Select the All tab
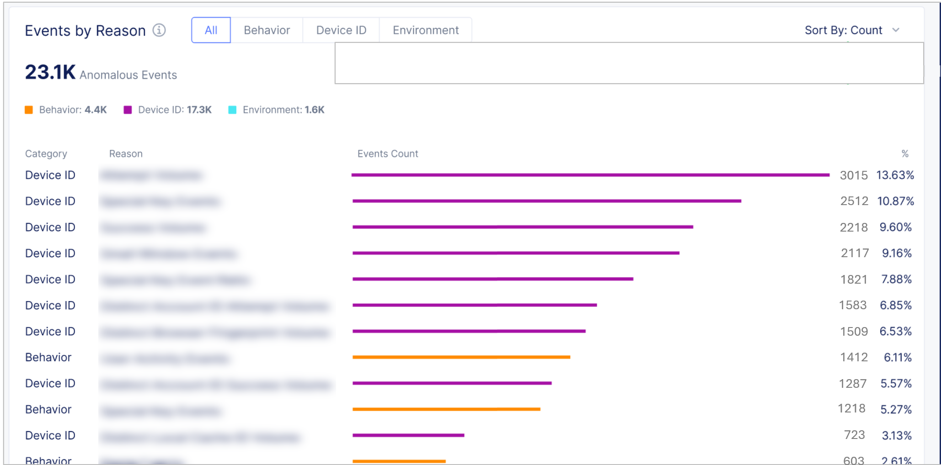Image resolution: width=941 pixels, height=465 pixels. pyautogui.click(x=211, y=30)
